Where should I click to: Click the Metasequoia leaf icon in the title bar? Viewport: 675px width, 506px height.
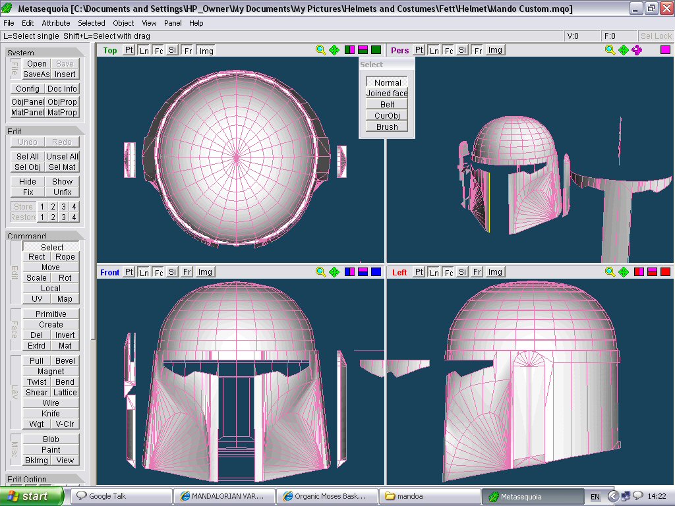(7, 8)
